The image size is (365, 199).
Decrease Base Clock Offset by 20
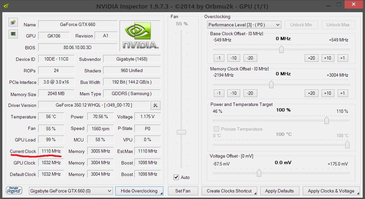250,58
